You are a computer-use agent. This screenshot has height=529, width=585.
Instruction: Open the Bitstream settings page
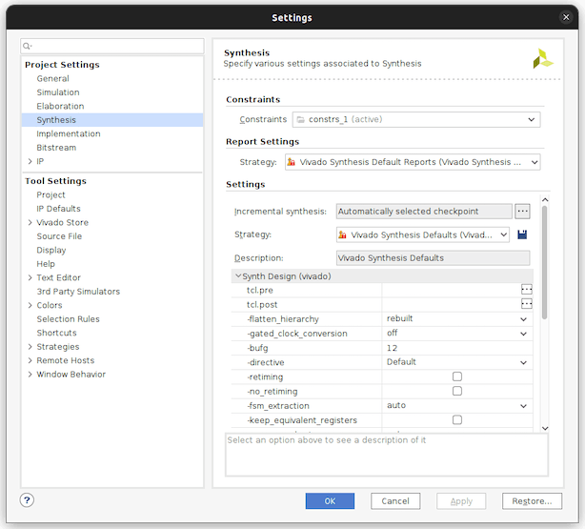click(x=56, y=148)
